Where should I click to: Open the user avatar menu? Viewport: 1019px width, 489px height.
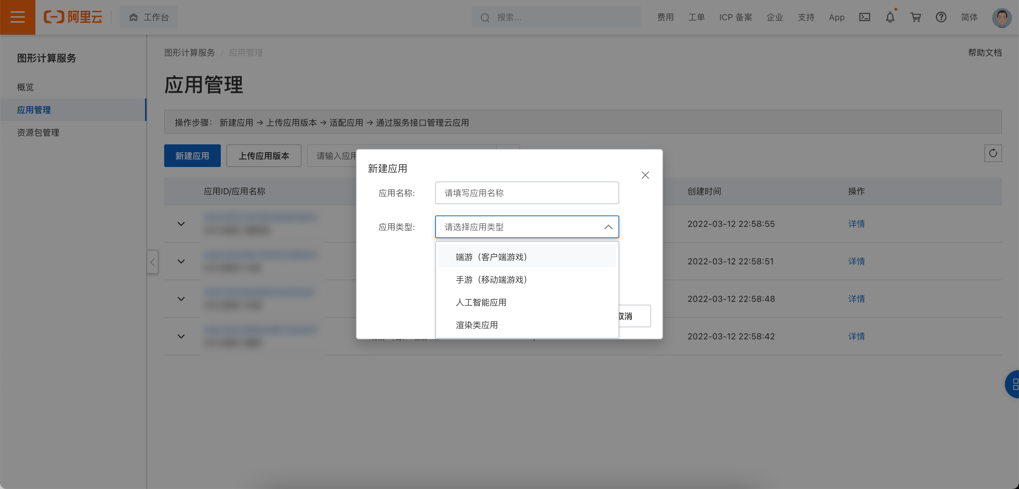(x=1001, y=18)
